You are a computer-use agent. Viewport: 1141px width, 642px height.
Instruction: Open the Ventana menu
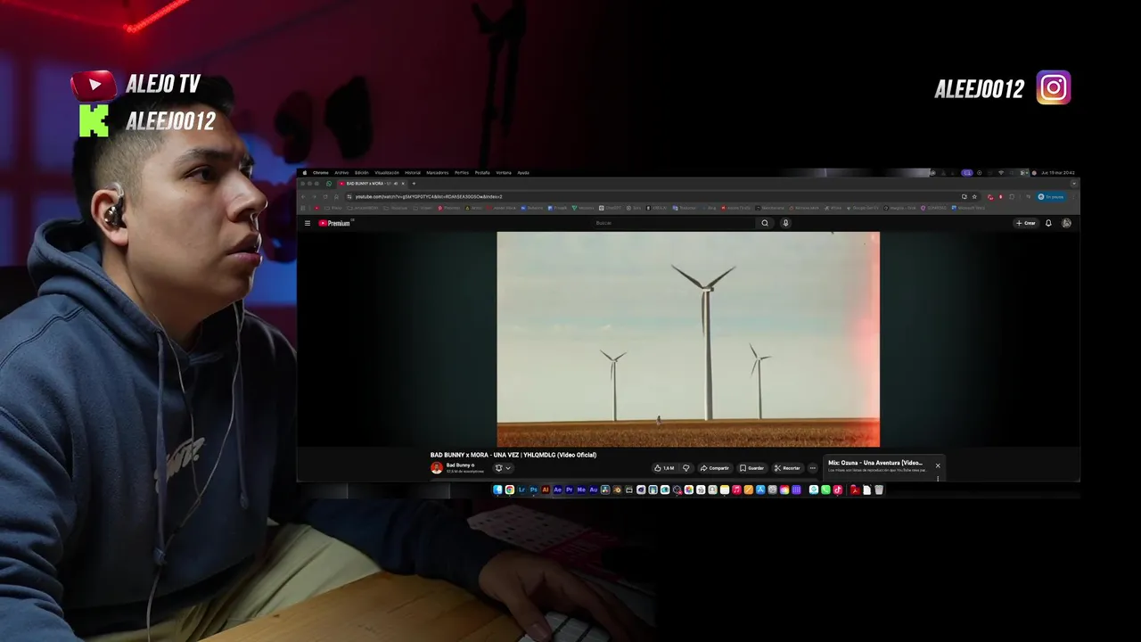coord(504,173)
